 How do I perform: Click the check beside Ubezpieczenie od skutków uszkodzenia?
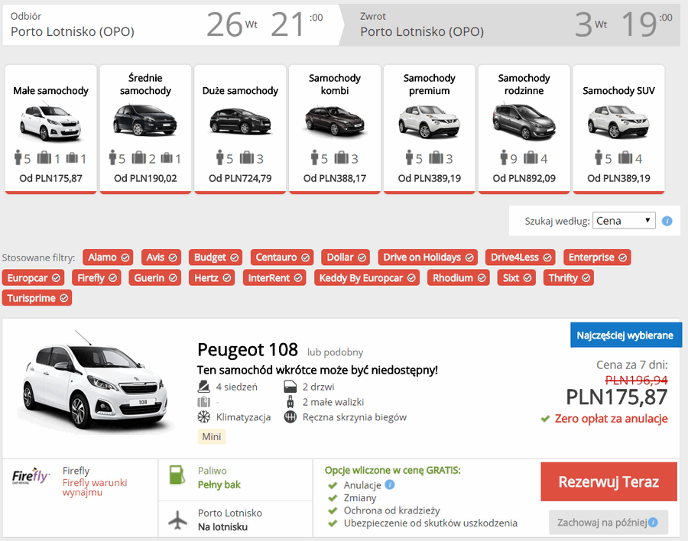pos(333,523)
